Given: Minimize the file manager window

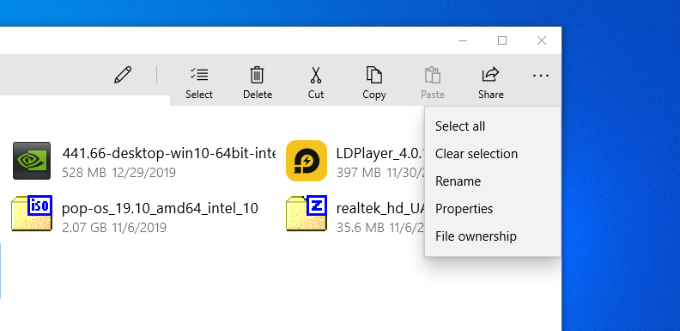Looking at the screenshot, I should coord(463,40).
